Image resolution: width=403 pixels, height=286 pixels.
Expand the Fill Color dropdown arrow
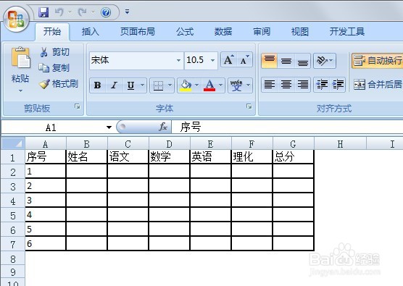pos(197,85)
